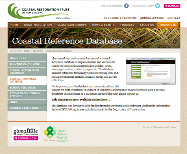Go to Coast Care Groups menu item

72,25
